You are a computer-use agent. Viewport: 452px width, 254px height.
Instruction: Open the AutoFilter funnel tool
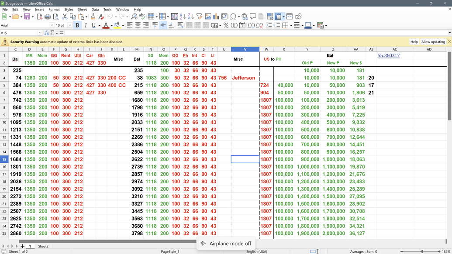[x=199, y=17]
